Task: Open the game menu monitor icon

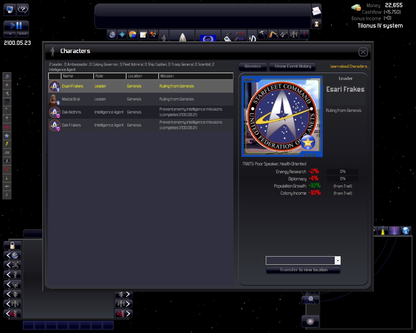Action: (x=10, y=10)
